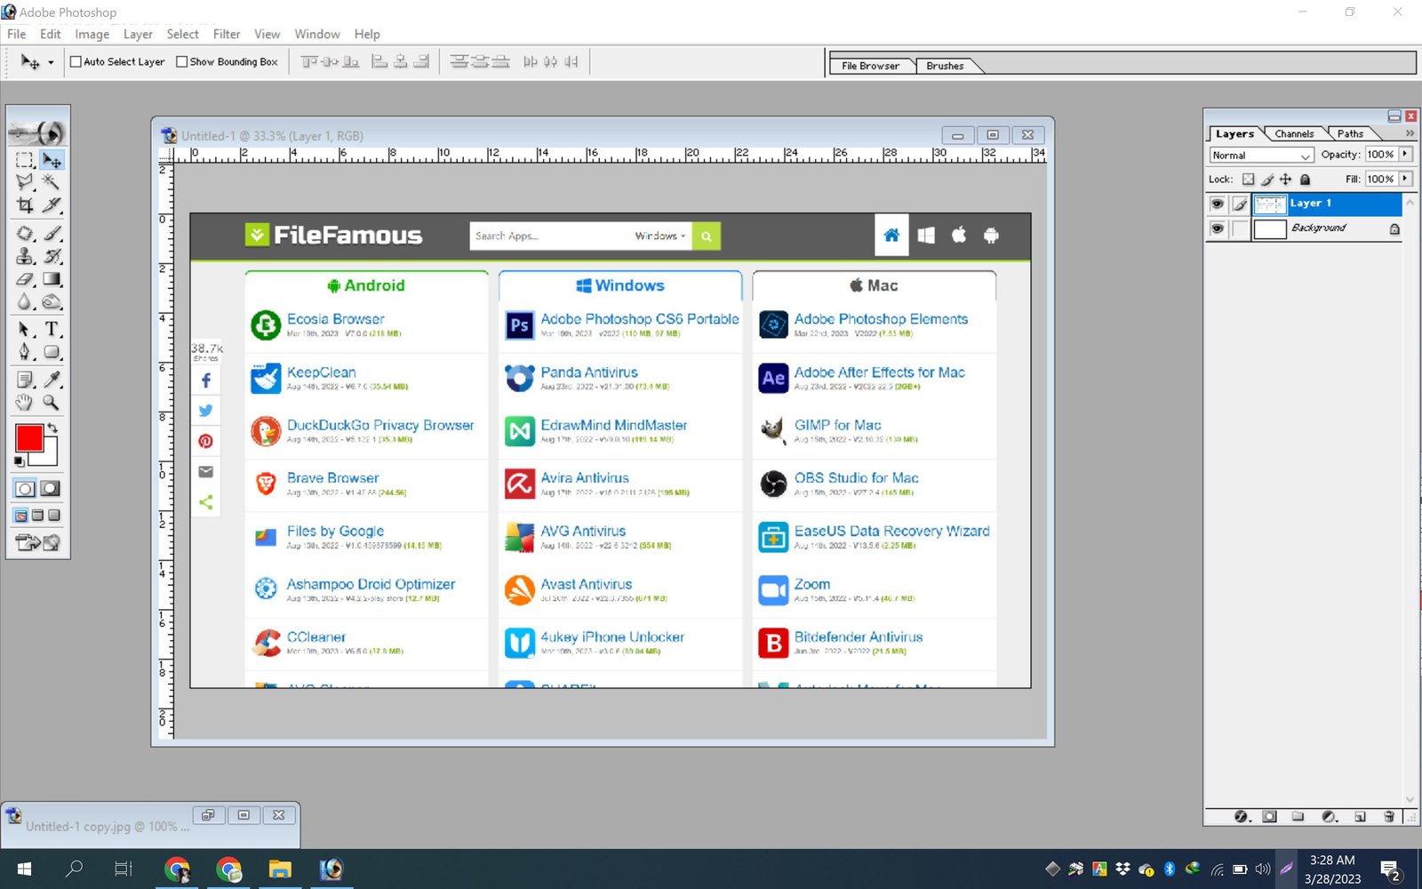Image resolution: width=1422 pixels, height=889 pixels.
Task: Toggle lock all padlock icon
Action: (1306, 180)
